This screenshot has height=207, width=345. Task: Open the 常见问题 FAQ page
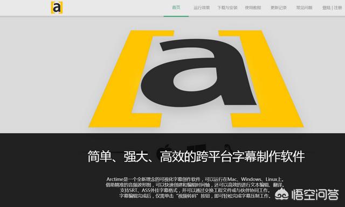coord(304,8)
